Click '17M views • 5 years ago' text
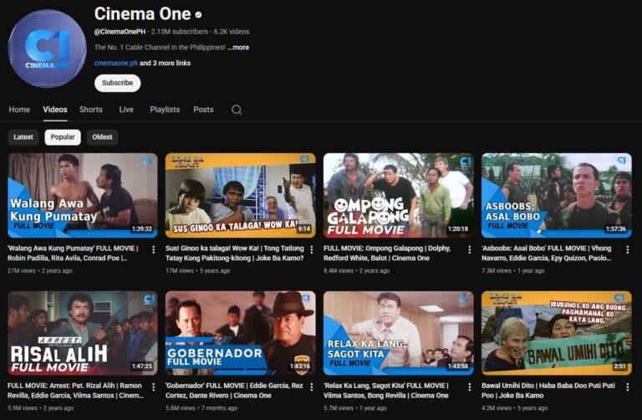642x420 pixels. tap(198, 271)
